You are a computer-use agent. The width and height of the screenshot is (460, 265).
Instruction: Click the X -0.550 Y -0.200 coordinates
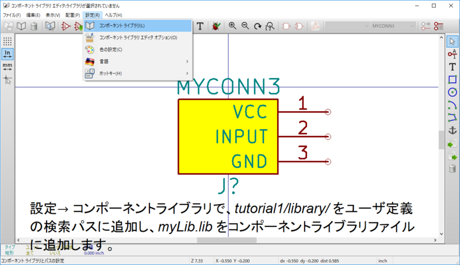pyautogui.click(x=233, y=260)
